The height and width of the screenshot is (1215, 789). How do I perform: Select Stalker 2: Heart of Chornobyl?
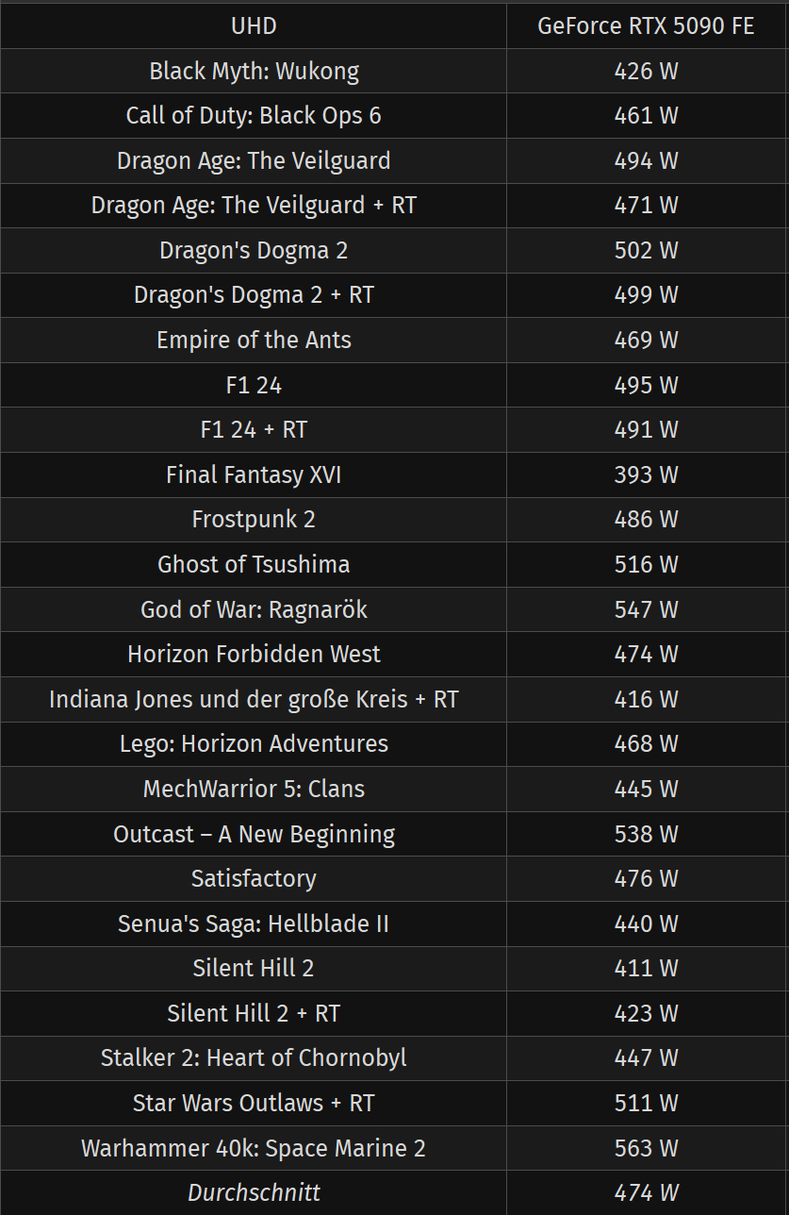[x=254, y=1058]
